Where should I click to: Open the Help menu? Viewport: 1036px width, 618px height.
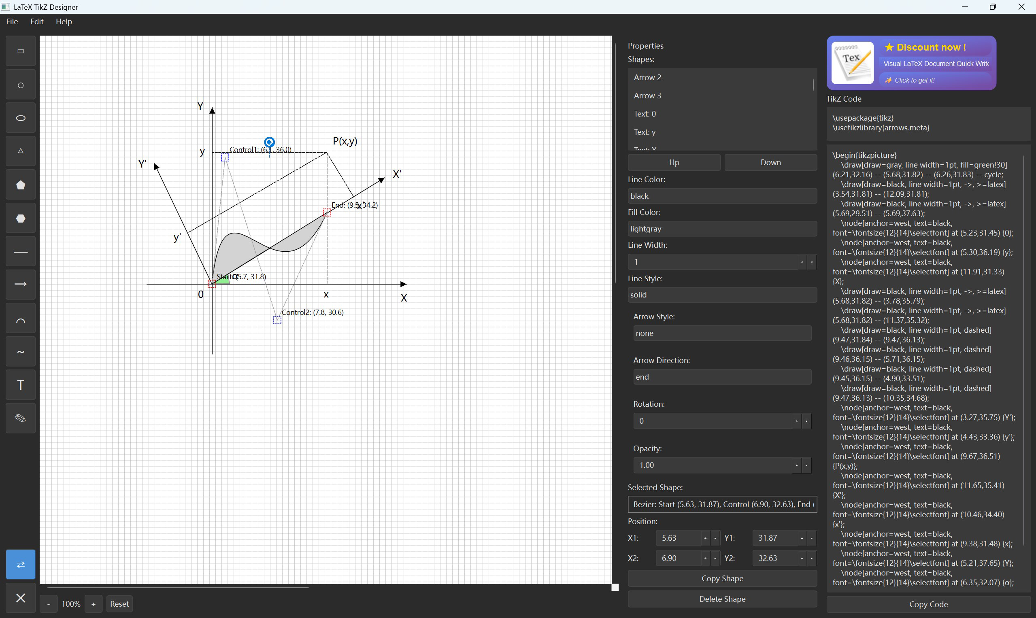[x=64, y=22]
